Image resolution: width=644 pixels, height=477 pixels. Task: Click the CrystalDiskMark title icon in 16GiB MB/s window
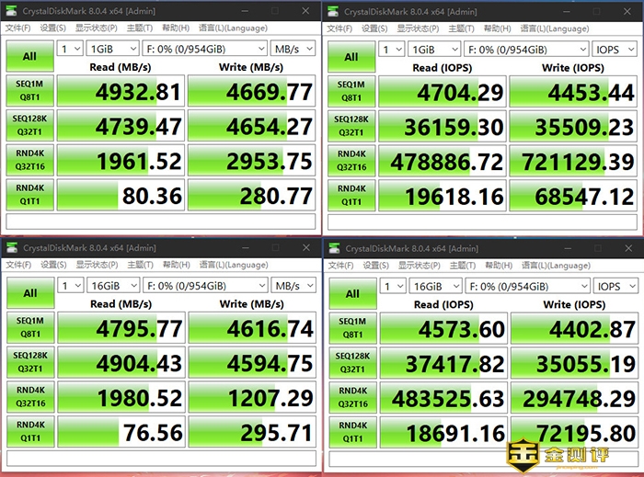(x=12, y=248)
